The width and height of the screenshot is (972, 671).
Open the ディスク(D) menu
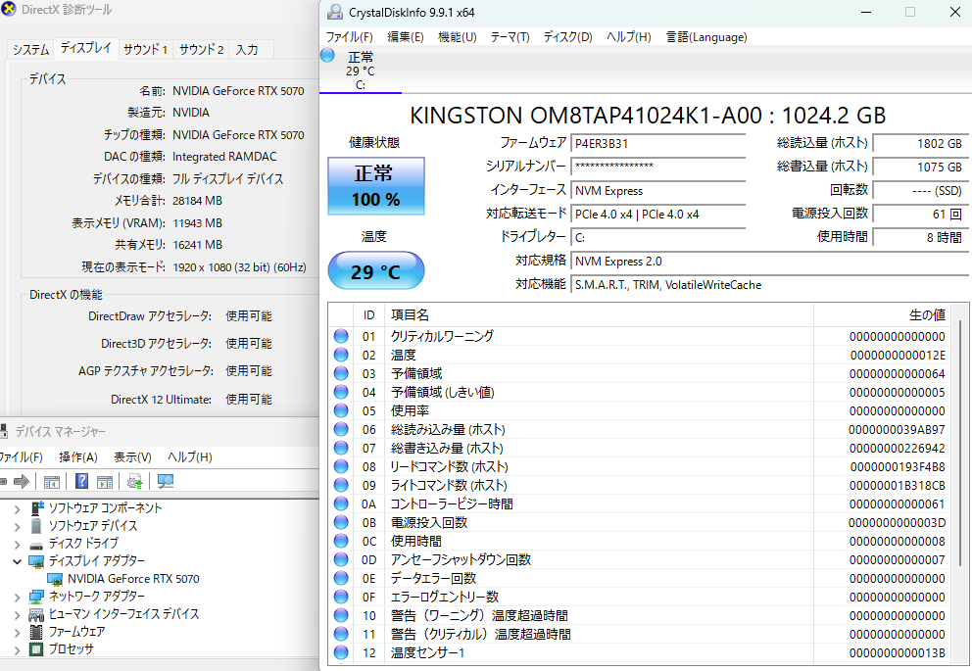click(568, 37)
